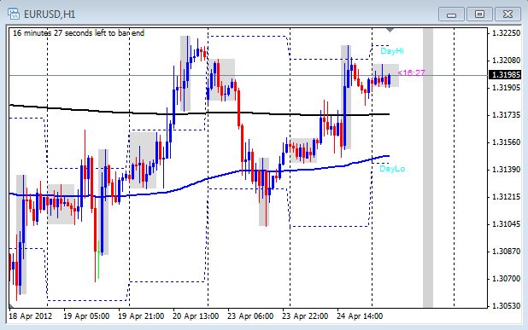Maximize the EURUSD,H1 chart window
Image resolution: width=528 pixels, height=330 pixels.
479,14
